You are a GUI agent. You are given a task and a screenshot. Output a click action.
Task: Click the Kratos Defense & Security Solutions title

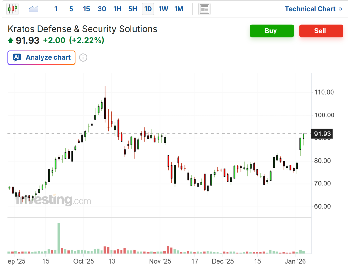(x=82, y=29)
